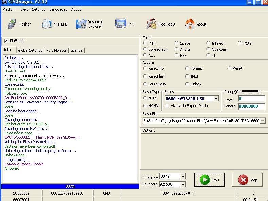
Task: Open the Flasher phone icon
Action: (x=12, y=24)
